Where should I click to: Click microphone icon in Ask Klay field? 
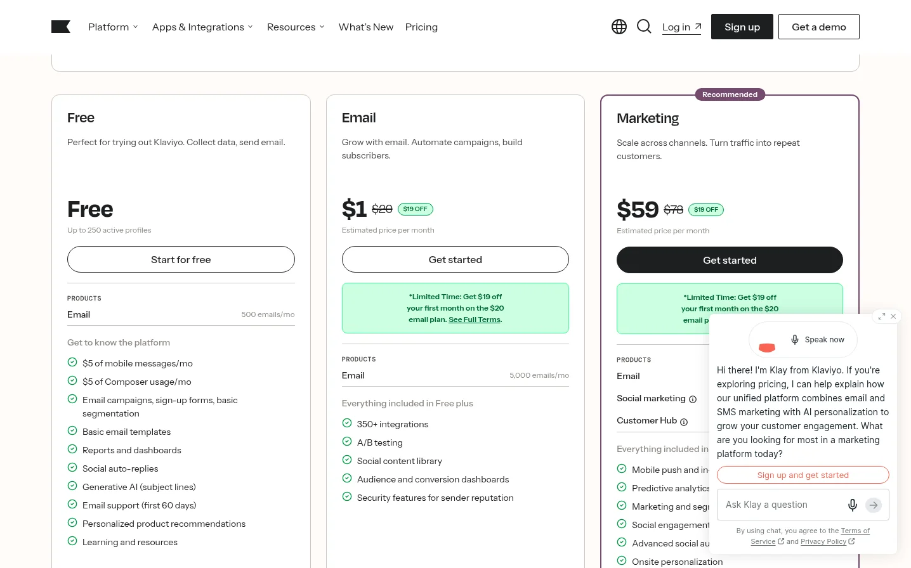[x=853, y=505]
